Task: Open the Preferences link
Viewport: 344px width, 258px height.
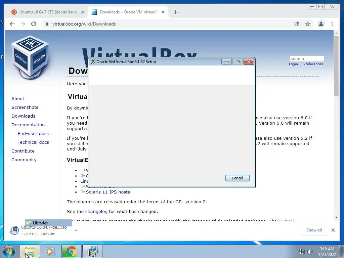Action: 313,64
